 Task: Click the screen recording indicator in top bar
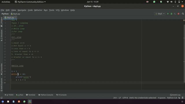pyautogui.click(x=147, y=2)
